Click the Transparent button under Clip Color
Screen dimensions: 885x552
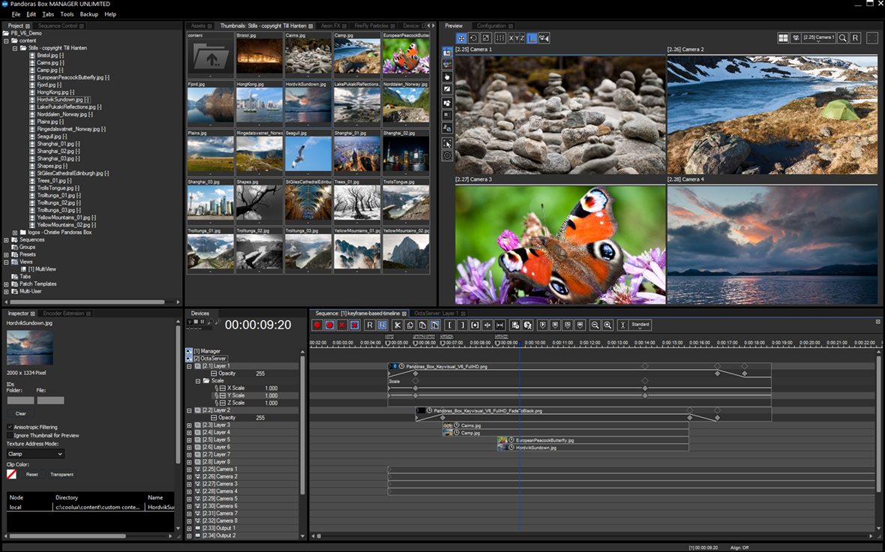click(x=61, y=475)
